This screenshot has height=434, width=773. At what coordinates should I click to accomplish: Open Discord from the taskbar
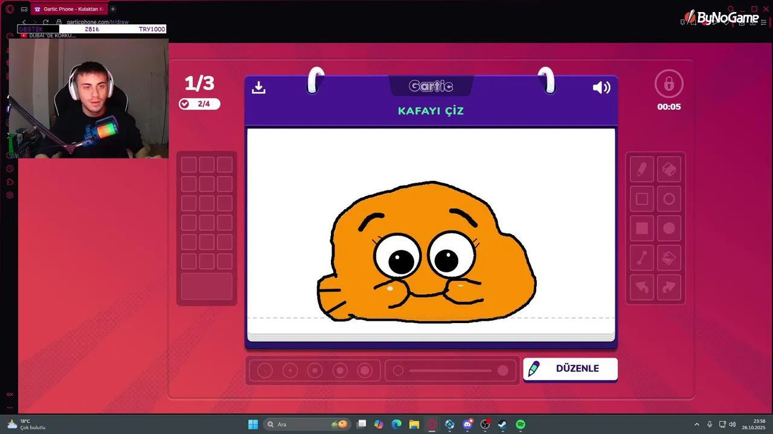(467, 424)
